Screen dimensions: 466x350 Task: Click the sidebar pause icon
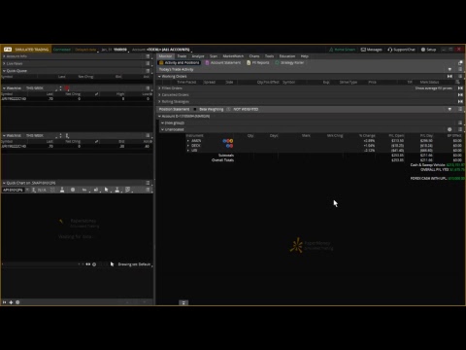coord(4,302)
